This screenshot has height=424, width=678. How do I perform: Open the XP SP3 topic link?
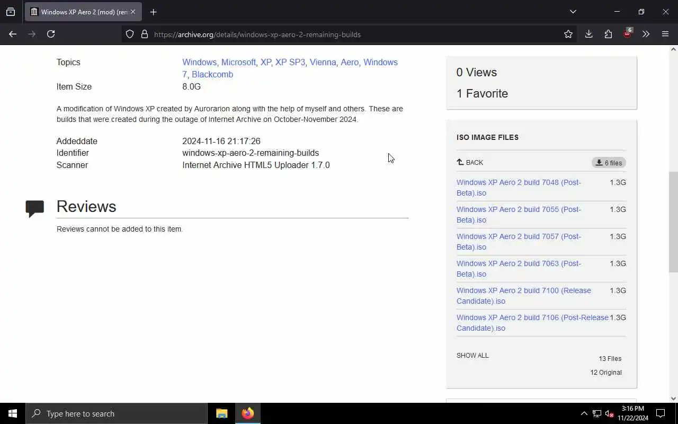pyautogui.click(x=290, y=62)
